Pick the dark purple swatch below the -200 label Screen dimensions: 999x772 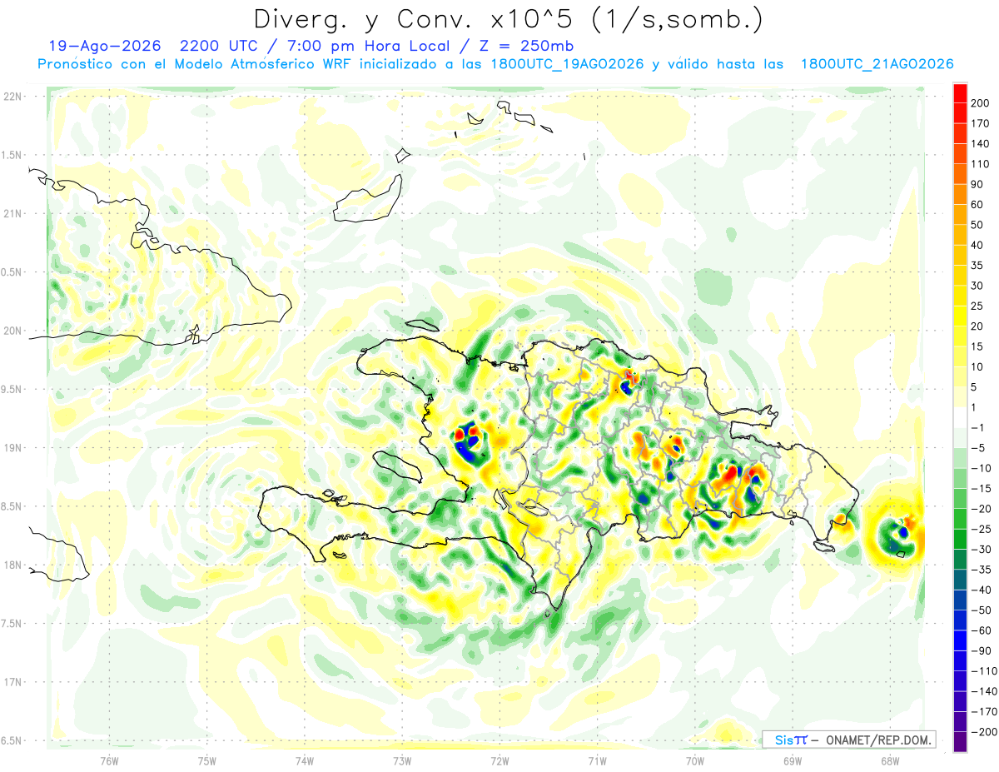[960, 741]
